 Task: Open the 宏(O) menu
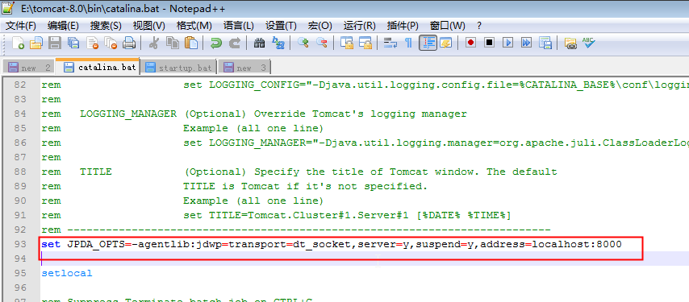click(319, 26)
